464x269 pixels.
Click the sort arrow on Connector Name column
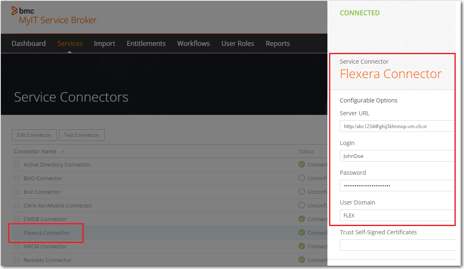pyautogui.click(x=63, y=151)
